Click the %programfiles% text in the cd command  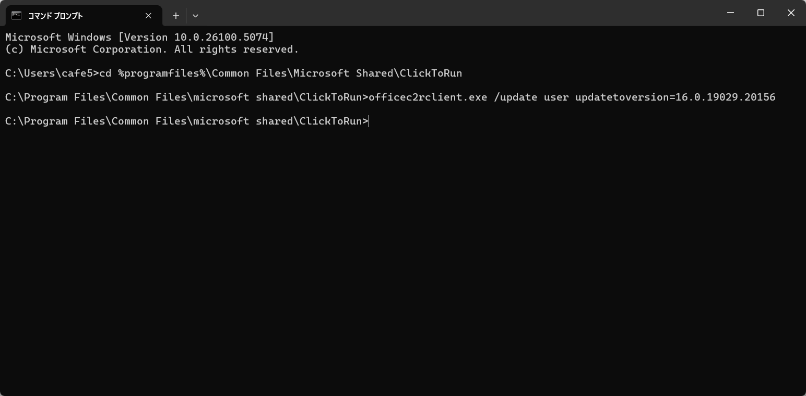tap(161, 73)
